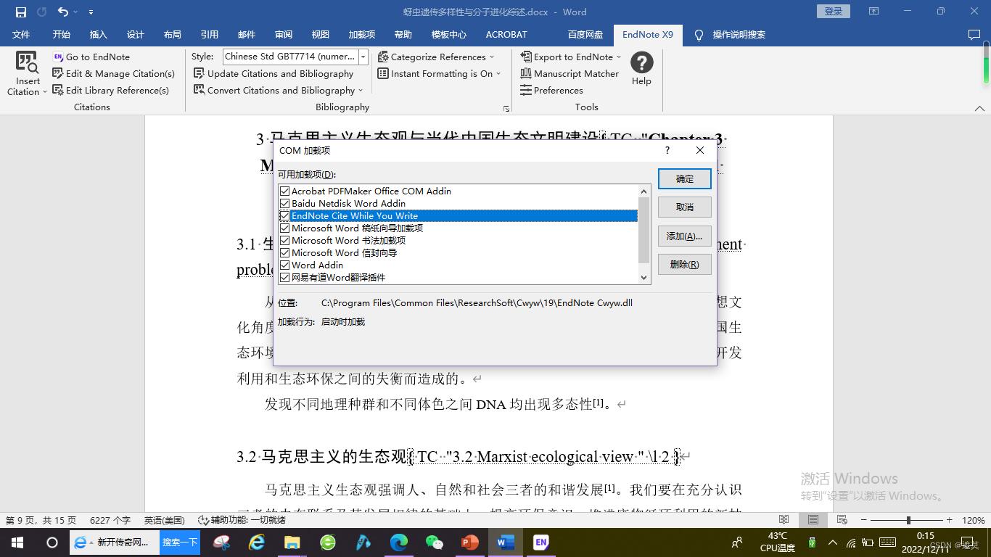Image resolution: width=991 pixels, height=557 pixels.
Task: Switch to Read Mode view
Action: click(x=784, y=520)
